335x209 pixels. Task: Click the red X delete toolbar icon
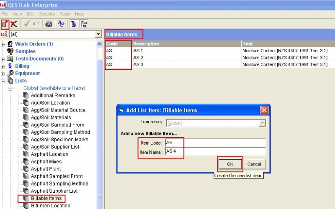tap(14, 24)
